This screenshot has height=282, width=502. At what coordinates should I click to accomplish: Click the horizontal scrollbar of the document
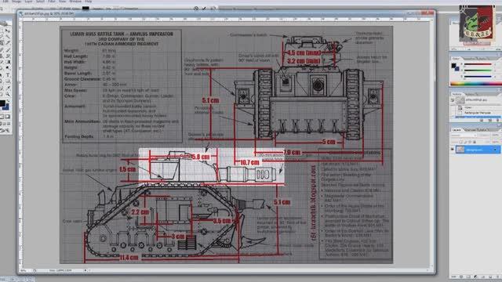click(258, 270)
